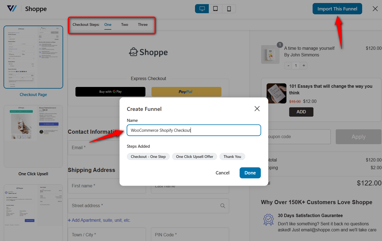Click the Apply coupon button
This screenshot has height=241, width=382.
359,137
